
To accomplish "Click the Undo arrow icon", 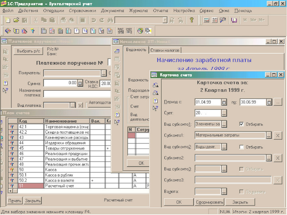I will 94,20.
